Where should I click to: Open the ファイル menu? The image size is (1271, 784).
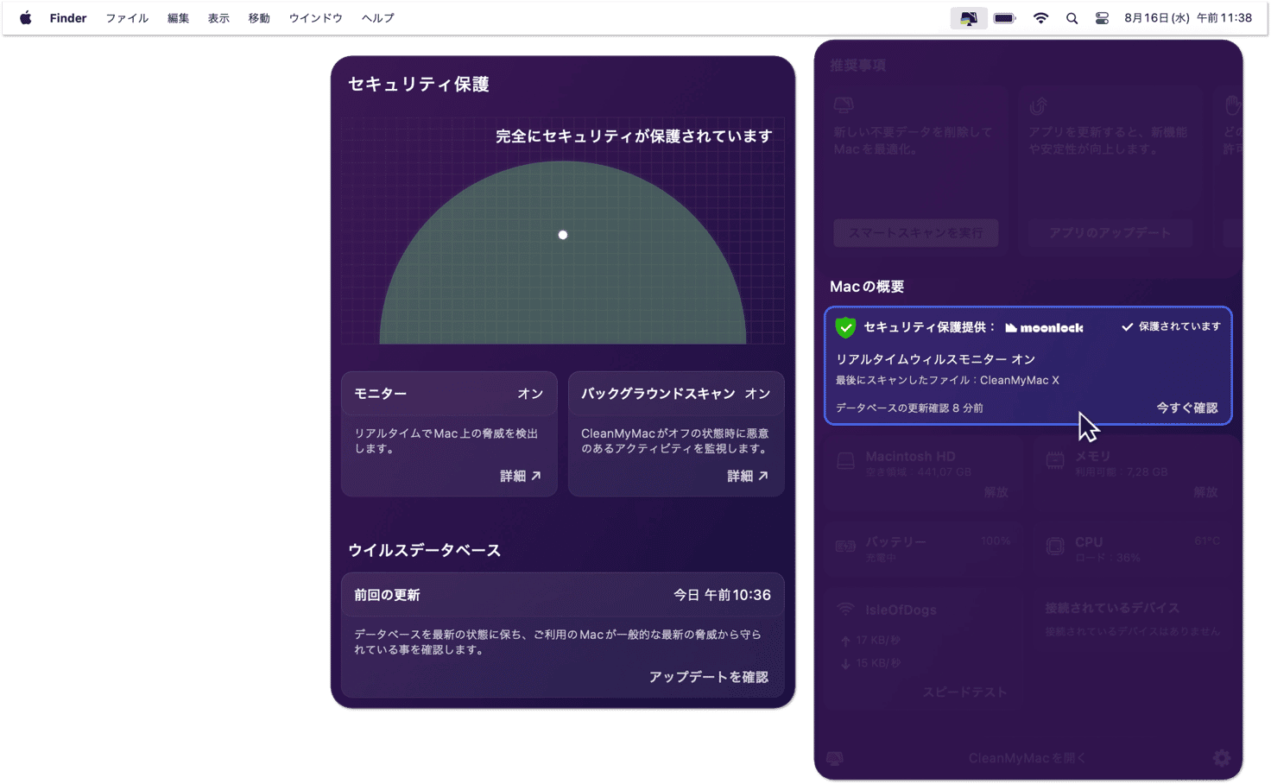127,18
